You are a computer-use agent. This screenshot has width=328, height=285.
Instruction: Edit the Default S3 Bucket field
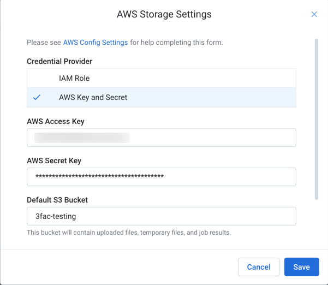click(162, 216)
